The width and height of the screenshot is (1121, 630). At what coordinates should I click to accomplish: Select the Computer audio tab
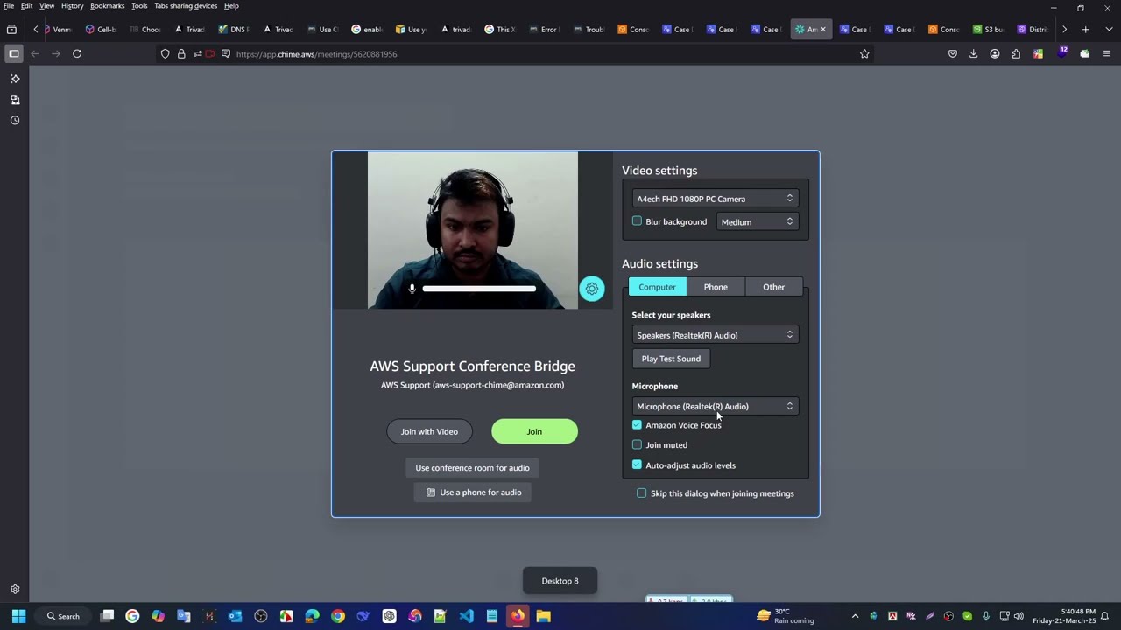(x=657, y=287)
